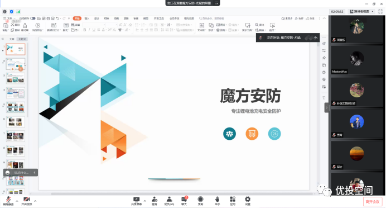
Task: Open the Apps grid icon
Action: pos(233,201)
